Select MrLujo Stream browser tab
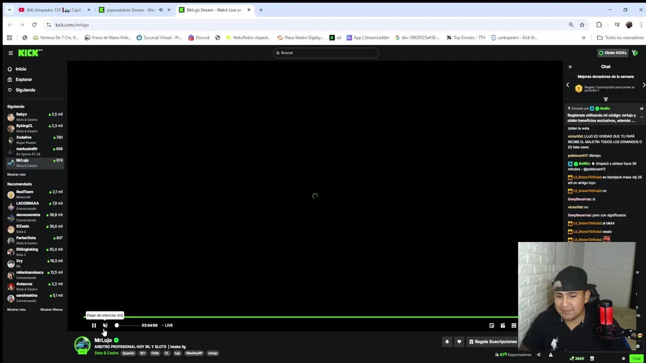This screenshot has width=646, height=363. click(214, 10)
